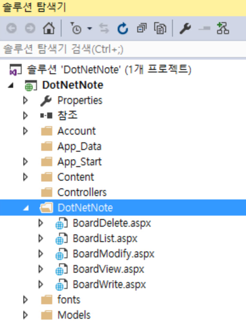
Task: Select the solution 'DotNetNote' node
Action: [x=109, y=69]
